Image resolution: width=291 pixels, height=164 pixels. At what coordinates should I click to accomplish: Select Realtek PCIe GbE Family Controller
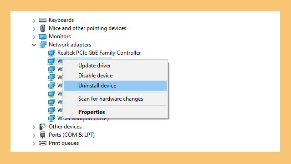99,53
